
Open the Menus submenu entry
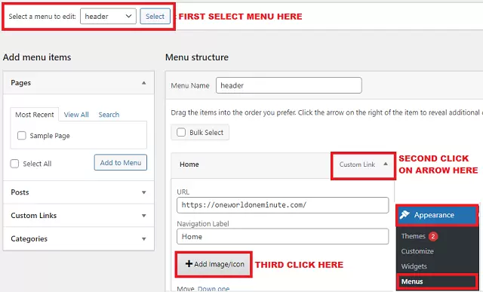tap(412, 281)
